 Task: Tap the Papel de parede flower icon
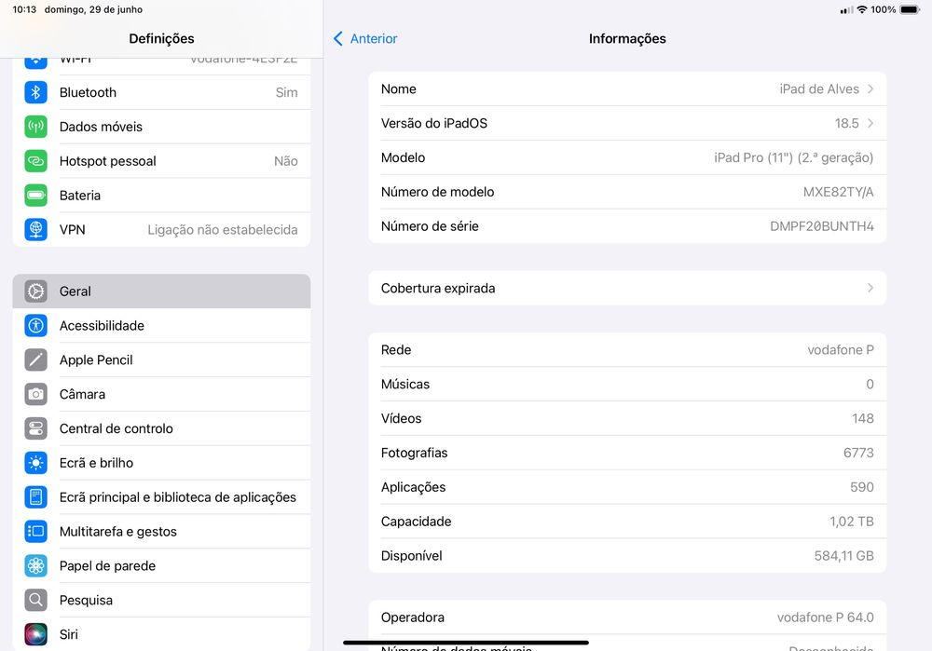[35, 566]
